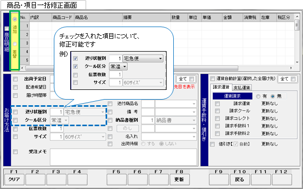Select 出荷待機 しない radio button
Image resolution: width=303 pixels, height=189 pixels.
coord(161,144)
